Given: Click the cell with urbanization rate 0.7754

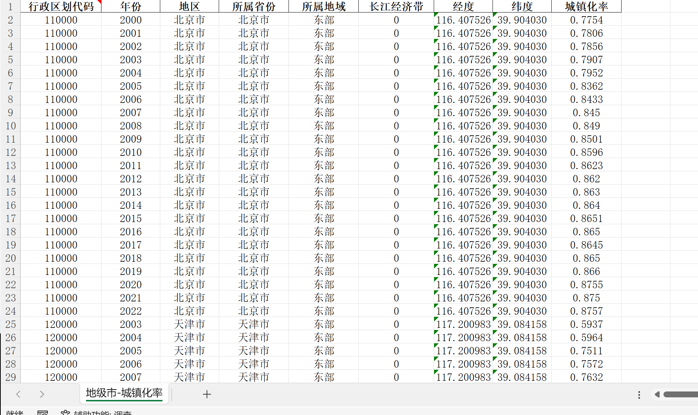Looking at the screenshot, I should [587, 20].
